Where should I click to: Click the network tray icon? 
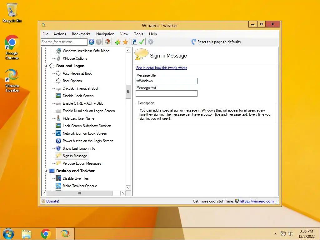pos(283,234)
